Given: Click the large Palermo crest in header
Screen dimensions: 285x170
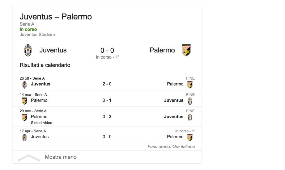Looking at the screenshot, I should (186, 50).
